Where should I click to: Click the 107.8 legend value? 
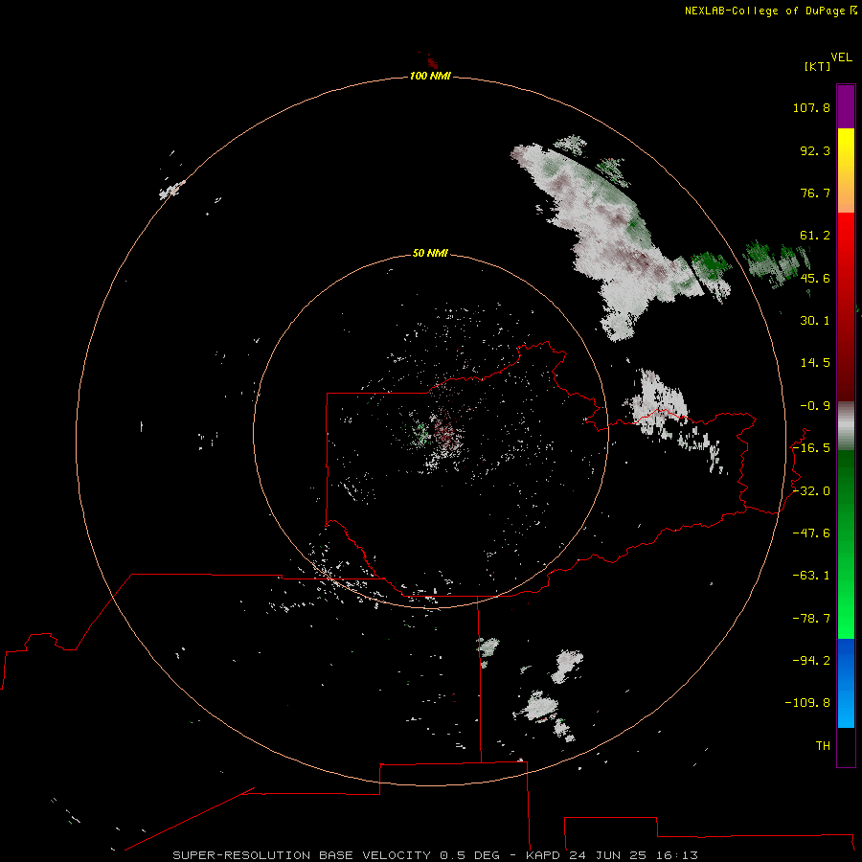(811, 107)
